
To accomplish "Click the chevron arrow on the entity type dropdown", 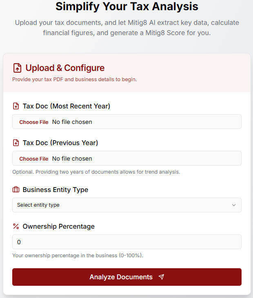I will (234, 205).
